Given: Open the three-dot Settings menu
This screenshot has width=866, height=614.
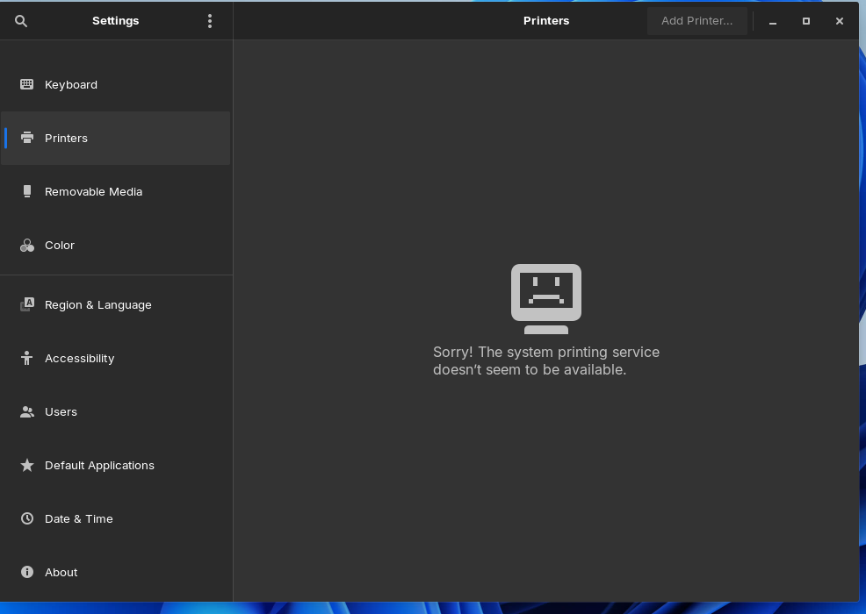Looking at the screenshot, I should pos(210,21).
